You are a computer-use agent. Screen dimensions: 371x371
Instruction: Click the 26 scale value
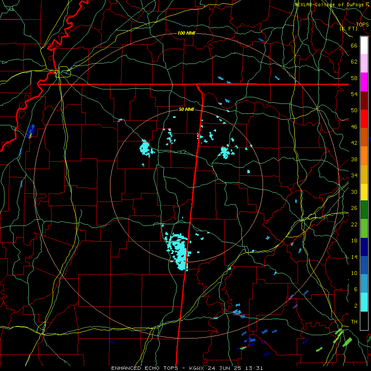[x=354, y=208]
